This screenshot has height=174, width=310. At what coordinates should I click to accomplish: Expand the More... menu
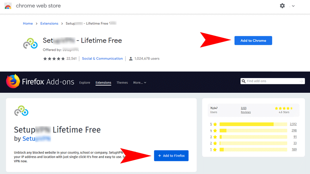coord(139,83)
